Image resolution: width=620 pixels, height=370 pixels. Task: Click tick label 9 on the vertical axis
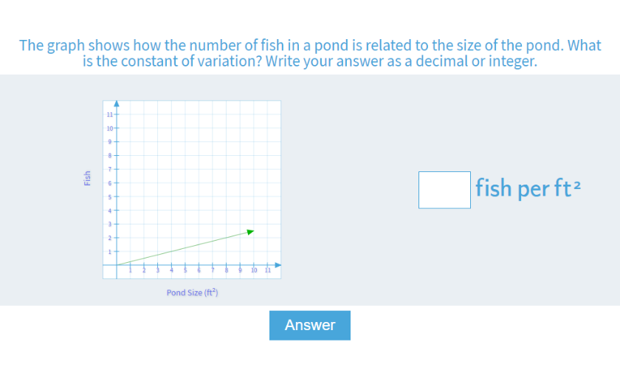click(x=110, y=142)
